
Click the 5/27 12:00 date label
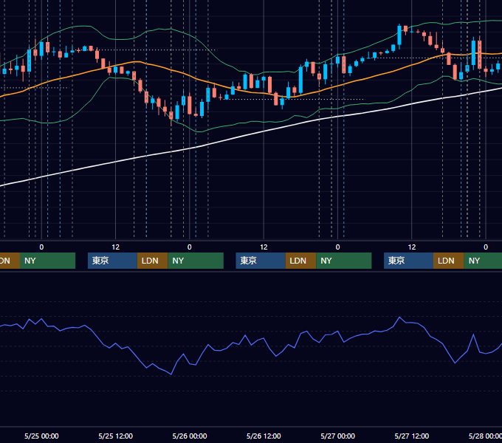pos(411,436)
